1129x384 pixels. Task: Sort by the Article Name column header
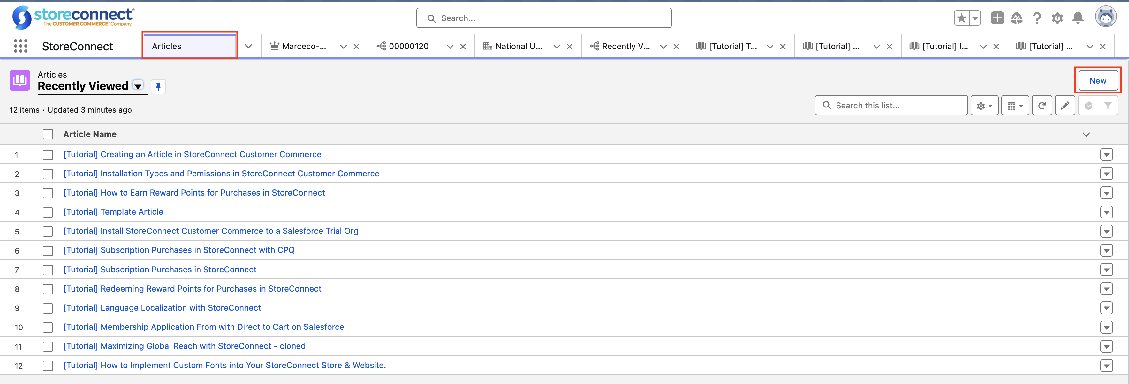[90, 134]
